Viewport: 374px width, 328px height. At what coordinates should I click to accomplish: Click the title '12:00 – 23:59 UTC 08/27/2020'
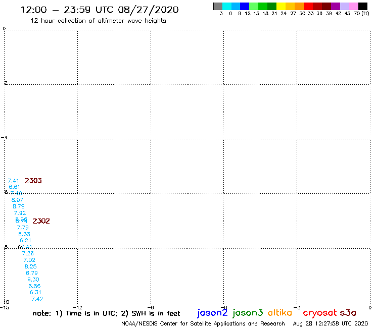coord(100,10)
